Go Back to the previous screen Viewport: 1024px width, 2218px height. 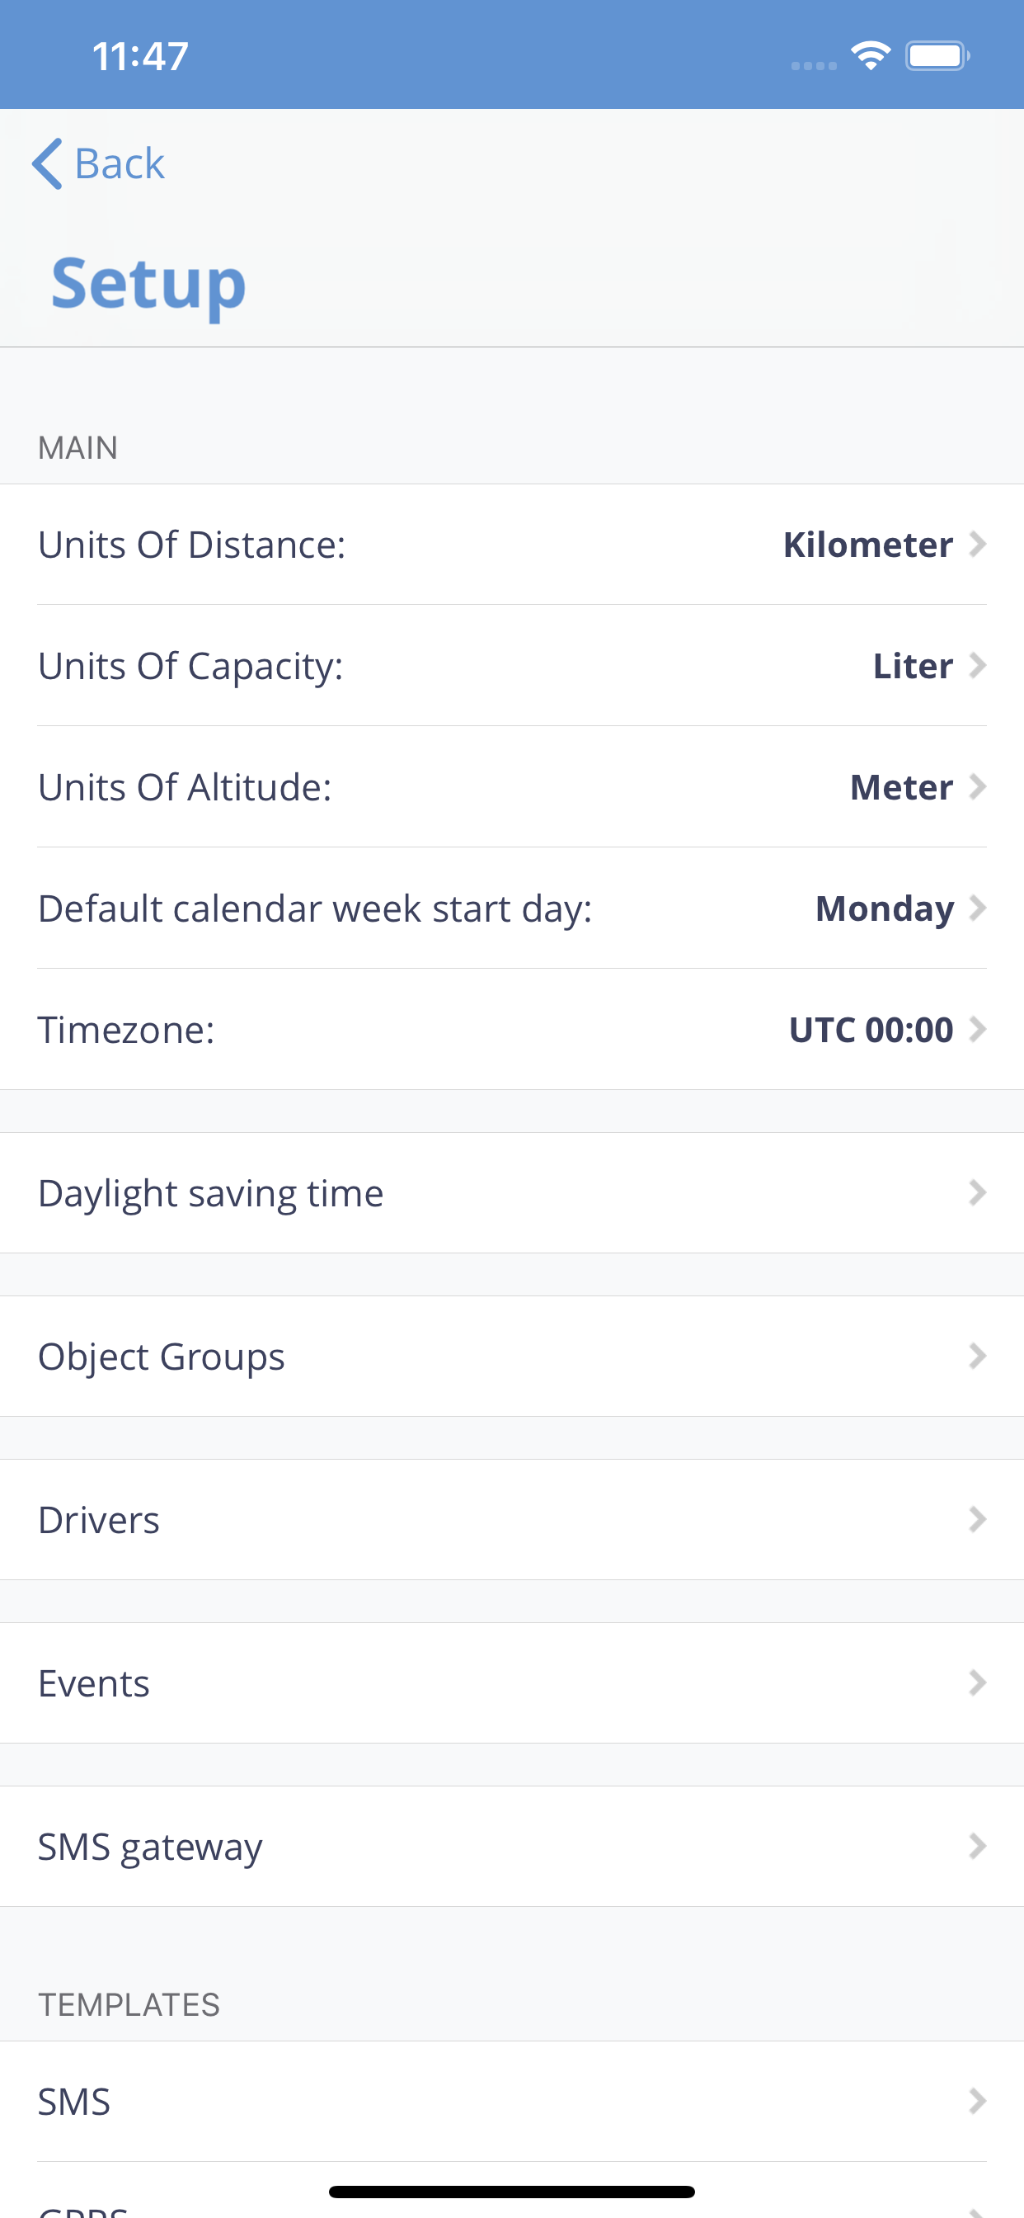98,163
